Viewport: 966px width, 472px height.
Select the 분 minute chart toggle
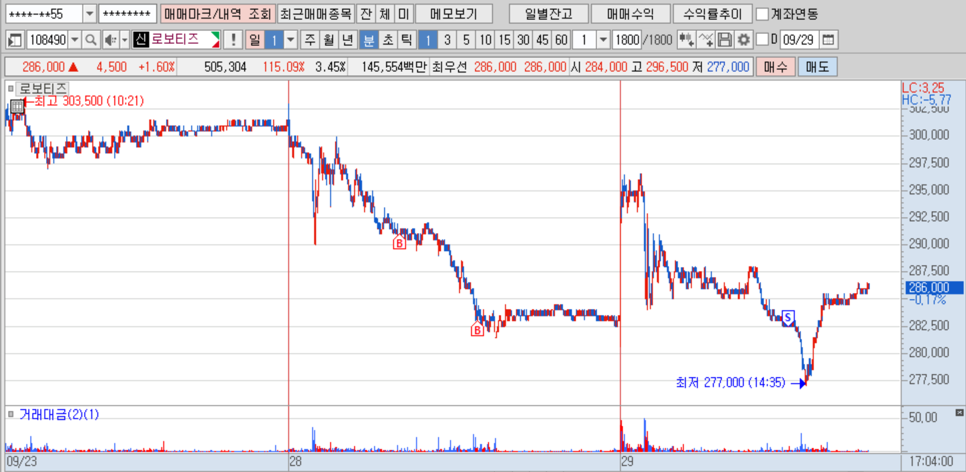coord(368,40)
